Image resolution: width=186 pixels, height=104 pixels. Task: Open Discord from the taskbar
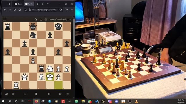[x=117, y=101]
